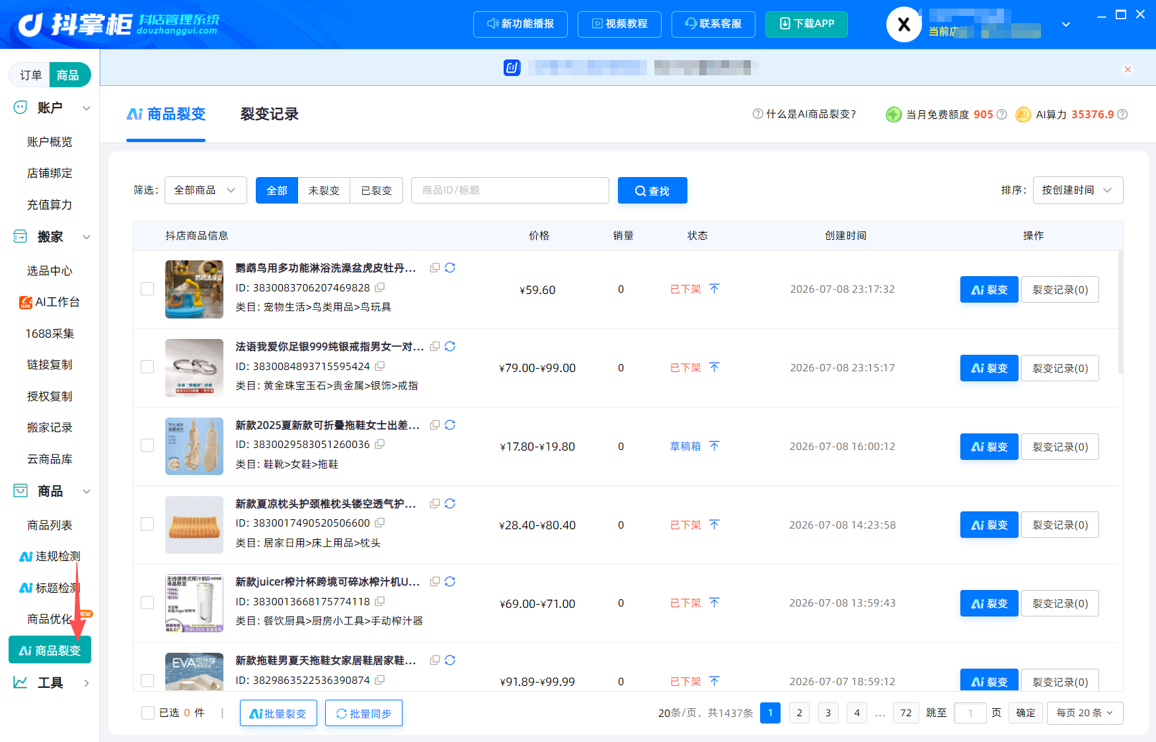Open the X account avatar
This screenshot has height=742, width=1156.
904,24
